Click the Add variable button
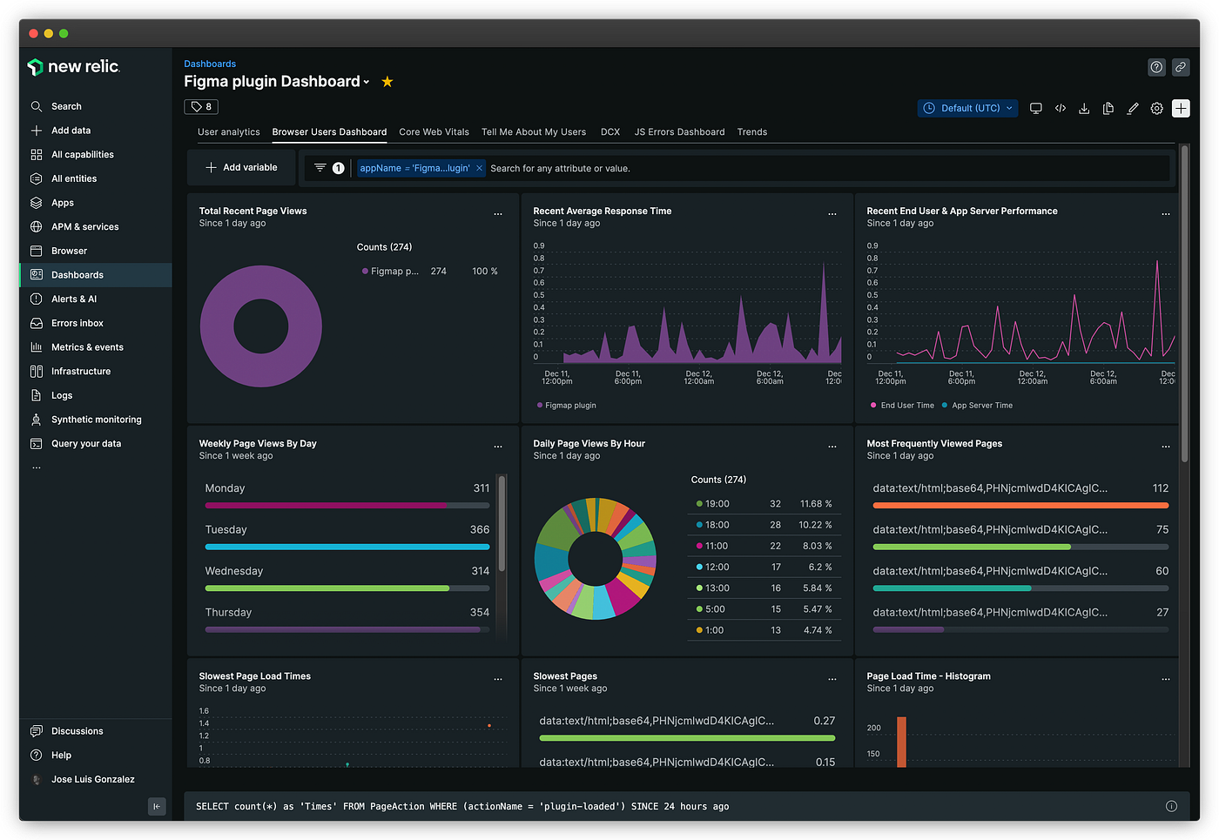Screen dimensions: 1219x840 pyautogui.click(x=241, y=168)
